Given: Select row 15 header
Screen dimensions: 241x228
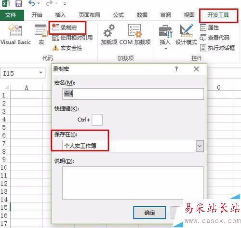Looking at the screenshot, I should [x=5, y=207].
